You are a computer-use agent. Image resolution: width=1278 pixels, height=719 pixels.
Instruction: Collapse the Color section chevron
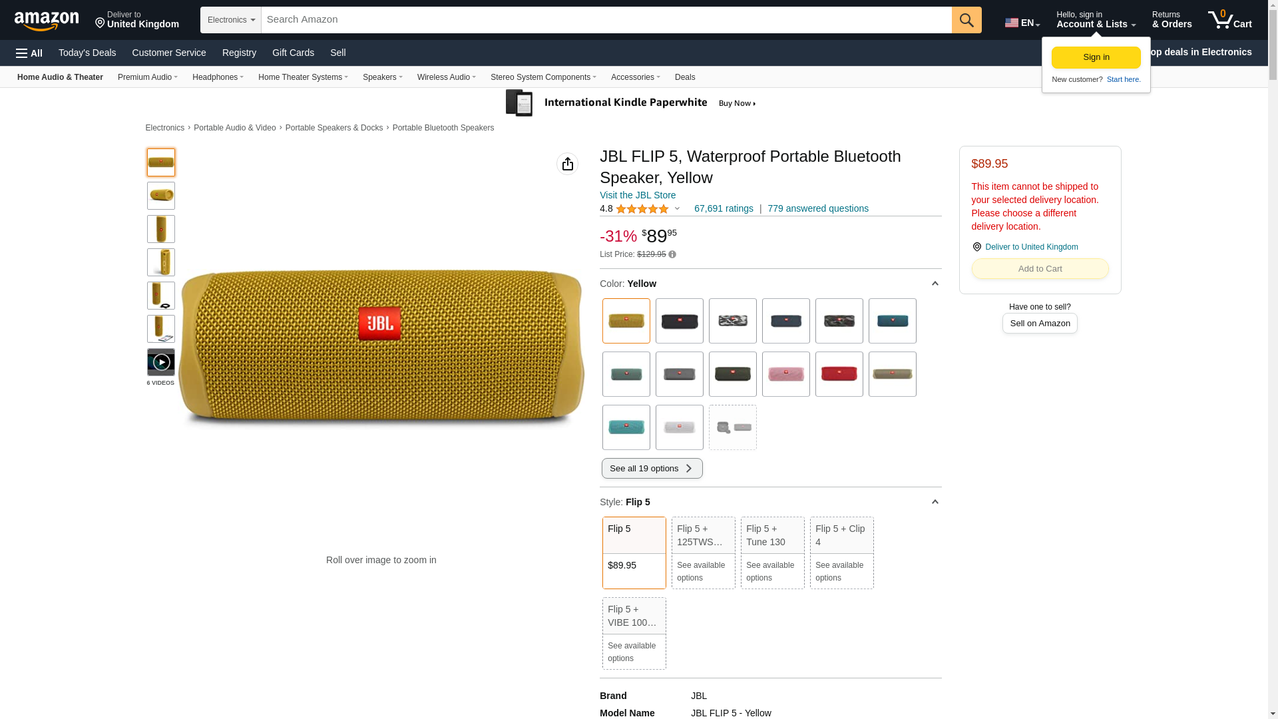(x=935, y=284)
